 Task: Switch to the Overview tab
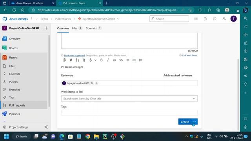tap(63, 28)
